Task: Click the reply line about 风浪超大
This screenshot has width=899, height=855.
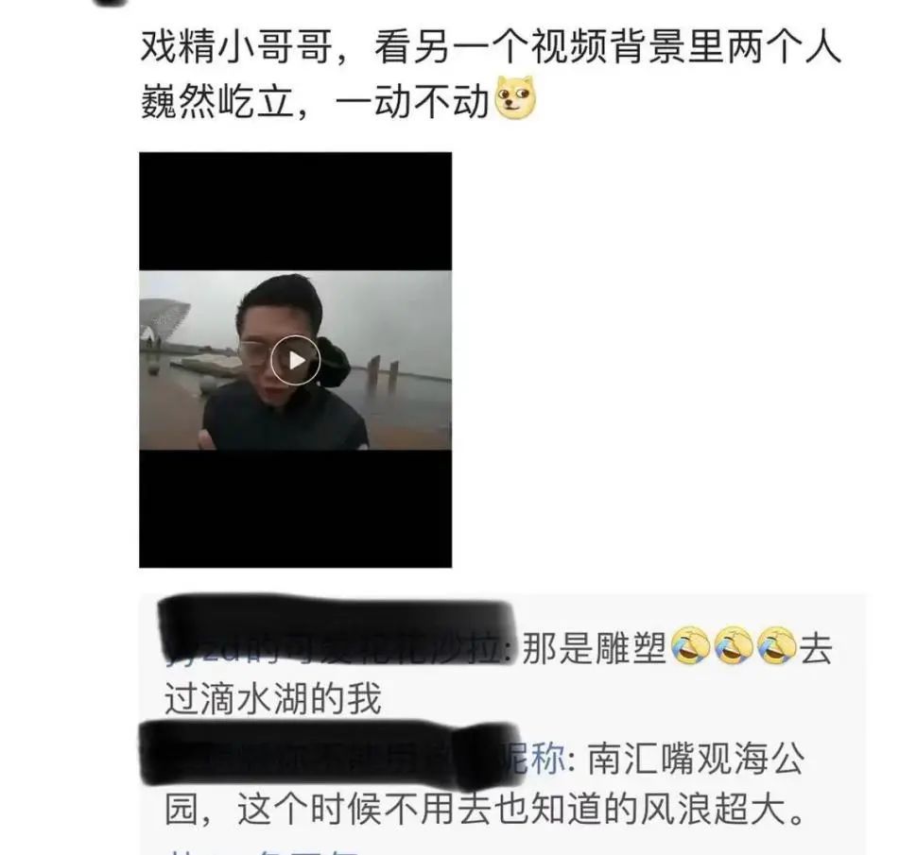Action: point(485,809)
